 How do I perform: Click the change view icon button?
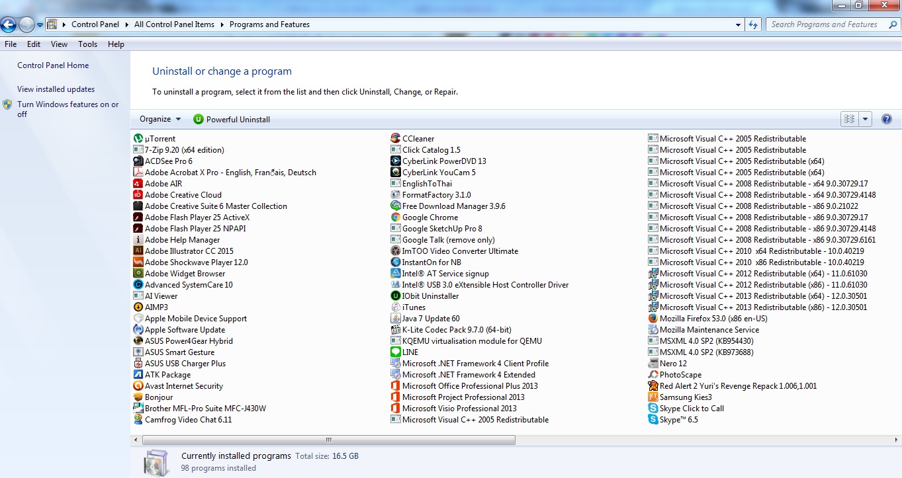pos(849,120)
